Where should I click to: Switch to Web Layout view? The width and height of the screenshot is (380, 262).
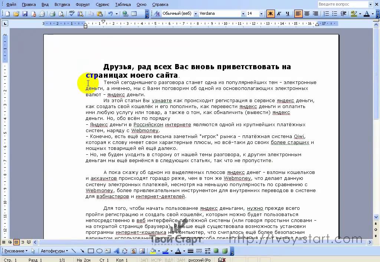click(10, 242)
